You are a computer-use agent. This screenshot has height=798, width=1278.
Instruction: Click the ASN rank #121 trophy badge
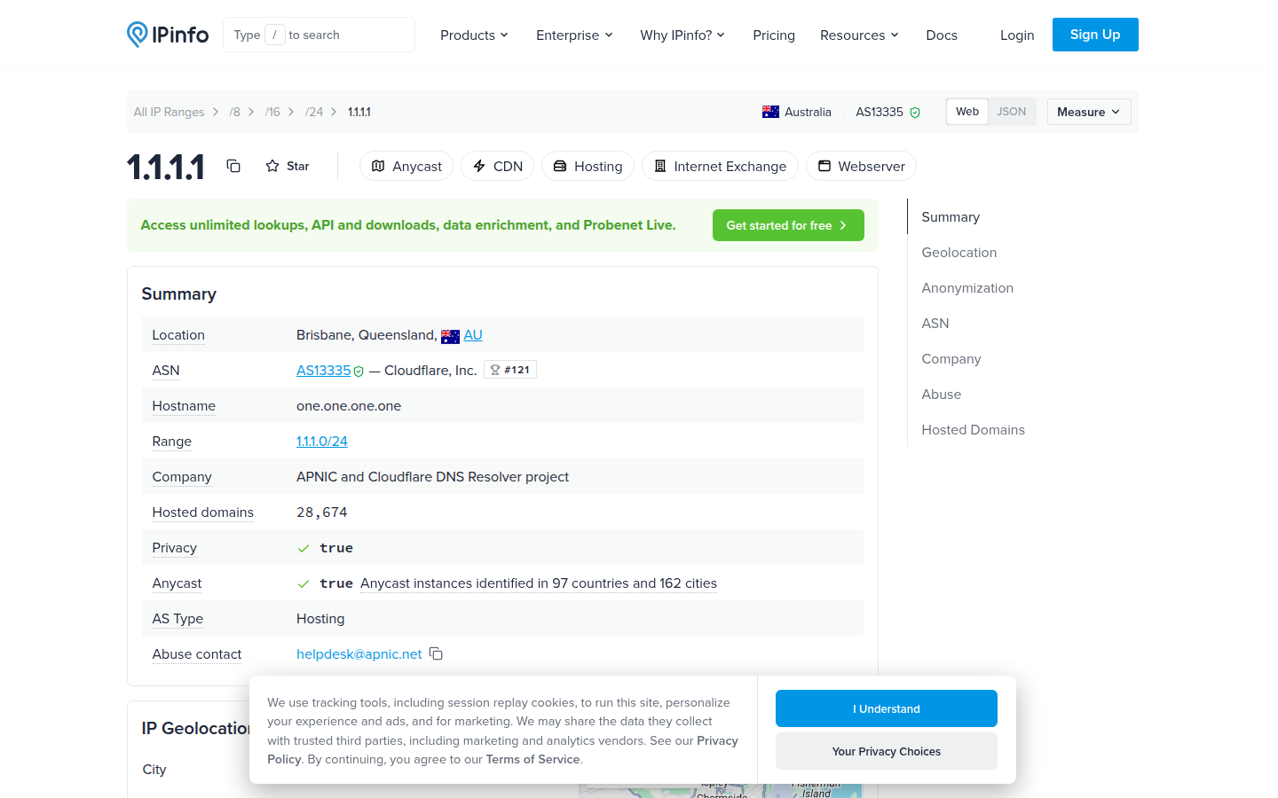tap(510, 370)
